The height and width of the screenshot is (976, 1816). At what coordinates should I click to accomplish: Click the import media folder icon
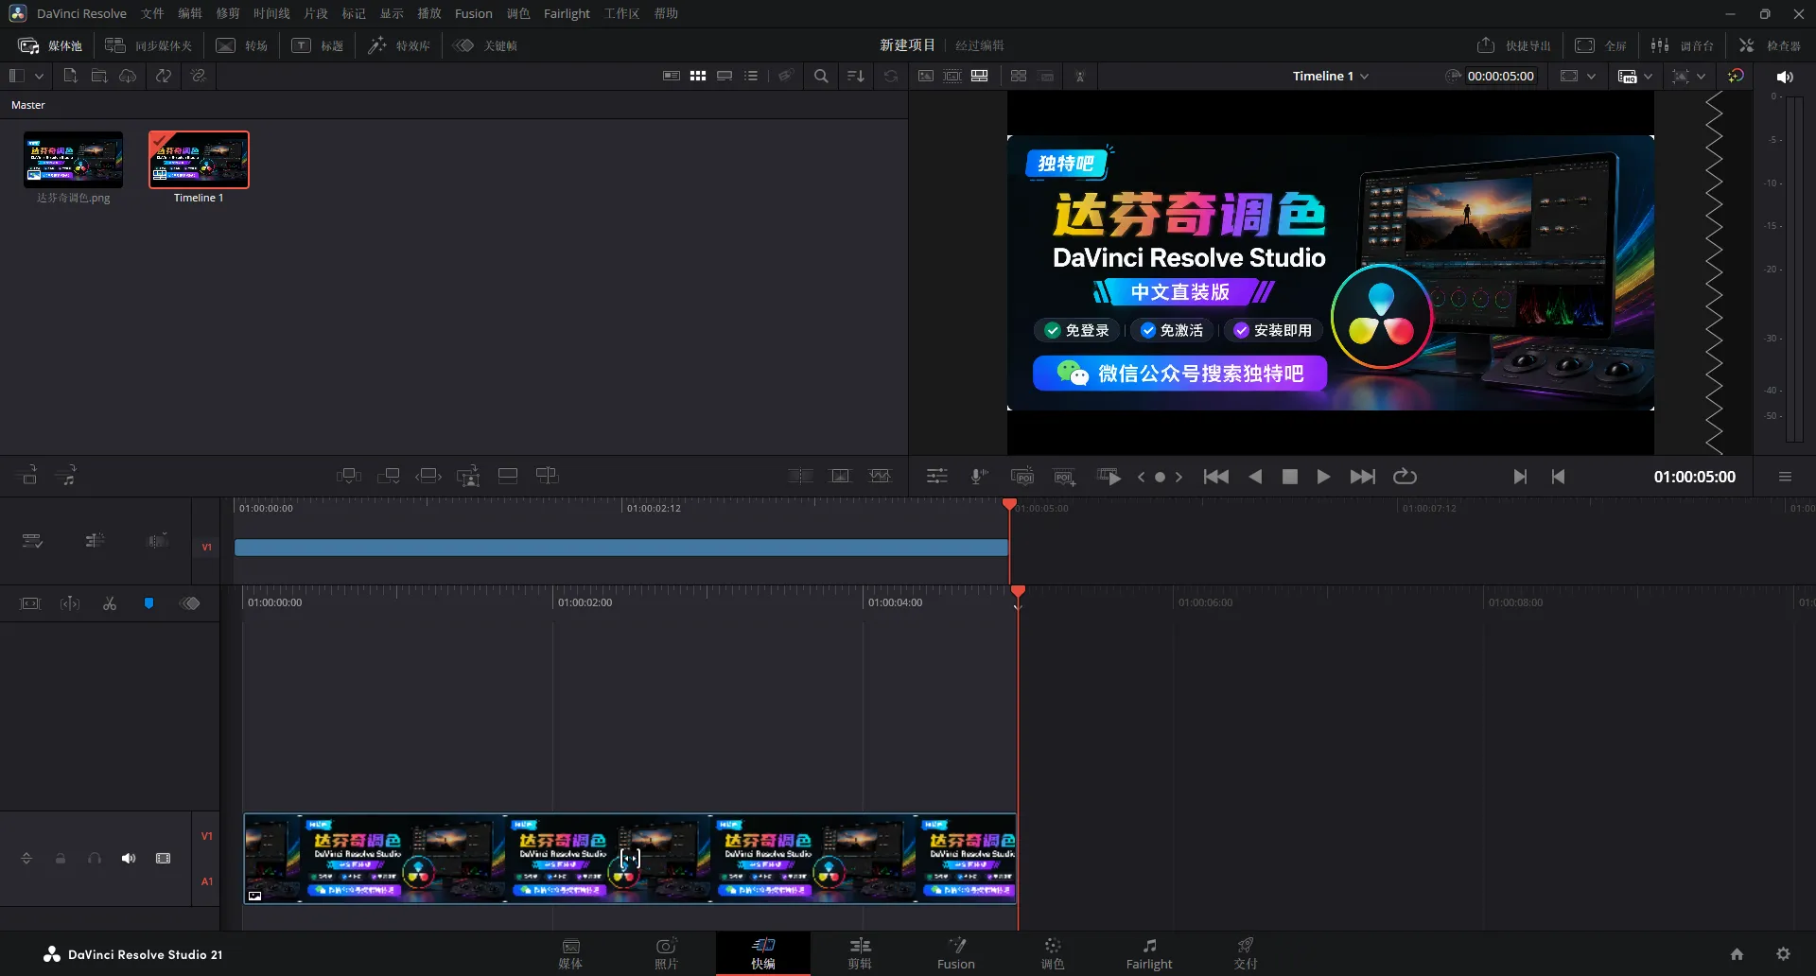[99, 76]
